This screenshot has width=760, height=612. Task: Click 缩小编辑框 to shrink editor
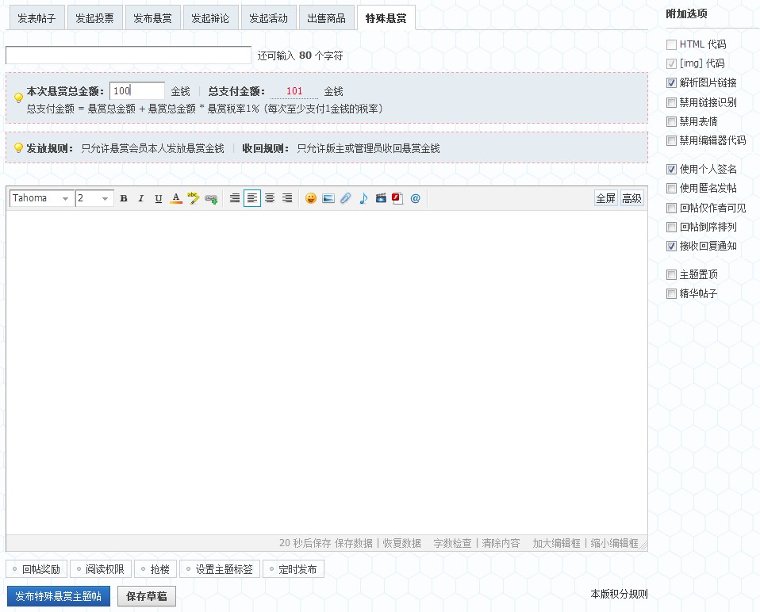click(614, 543)
